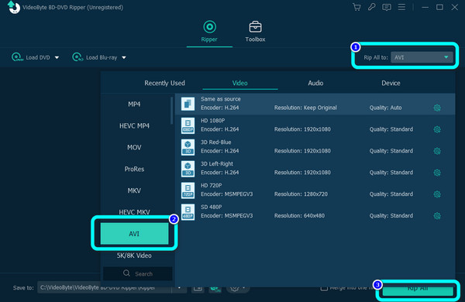This screenshot has width=465, height=302.
Task: Open settings gear for 3D Left-Right profile
Action: coord(437,173)
